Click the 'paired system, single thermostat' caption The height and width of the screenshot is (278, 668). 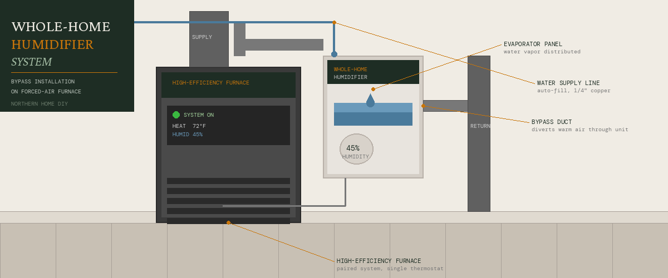390,269
